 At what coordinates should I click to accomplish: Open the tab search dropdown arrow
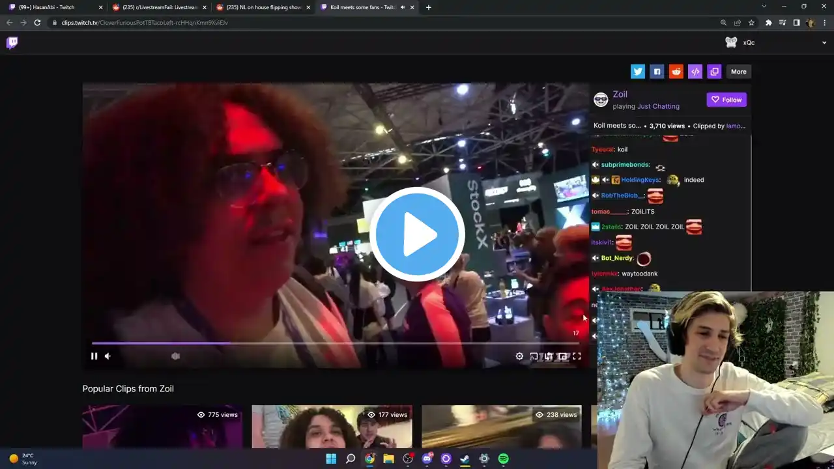tap(764, 7)
